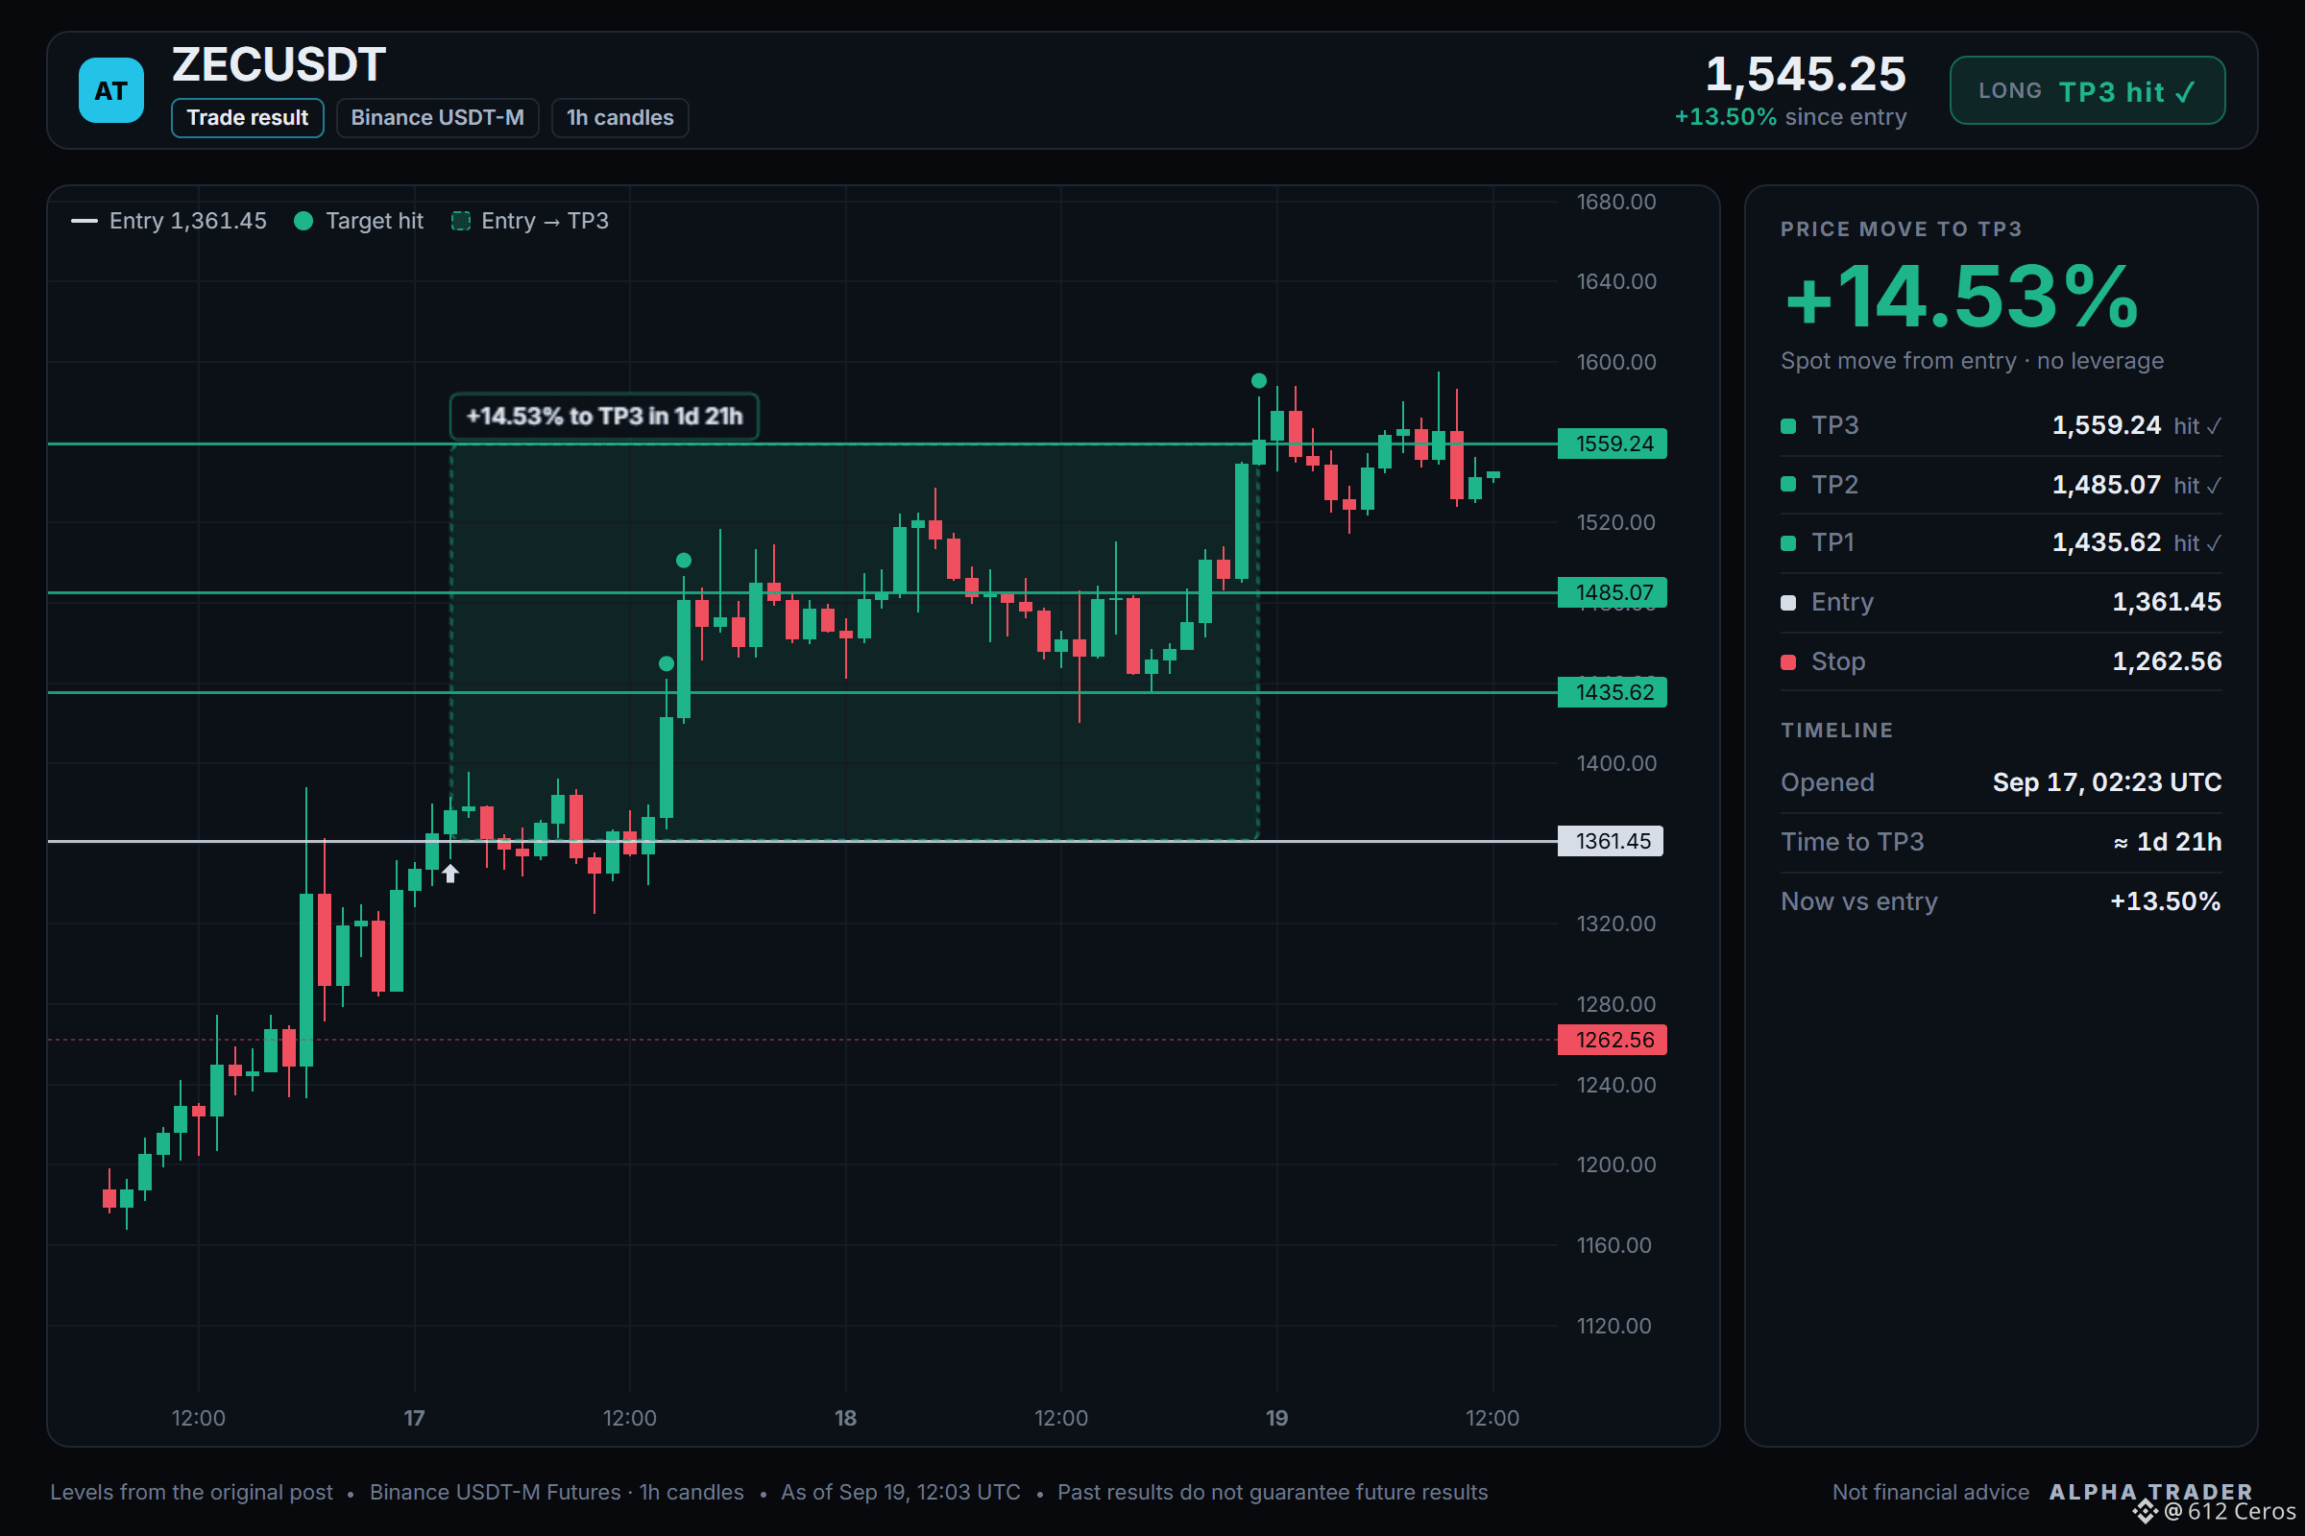The width and height of the screenshot is (2305, 1536).
Task: Click the AT logo badge
Action: pyautogui.click(x=110, y=90)
